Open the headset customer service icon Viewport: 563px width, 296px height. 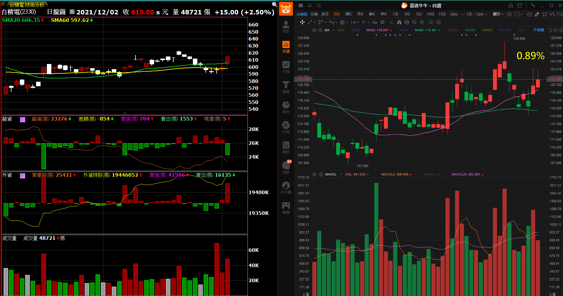pyautogui.click(x=511, y=5)
